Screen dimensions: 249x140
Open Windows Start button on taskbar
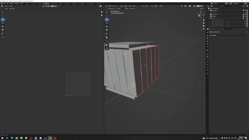[2, 138]
